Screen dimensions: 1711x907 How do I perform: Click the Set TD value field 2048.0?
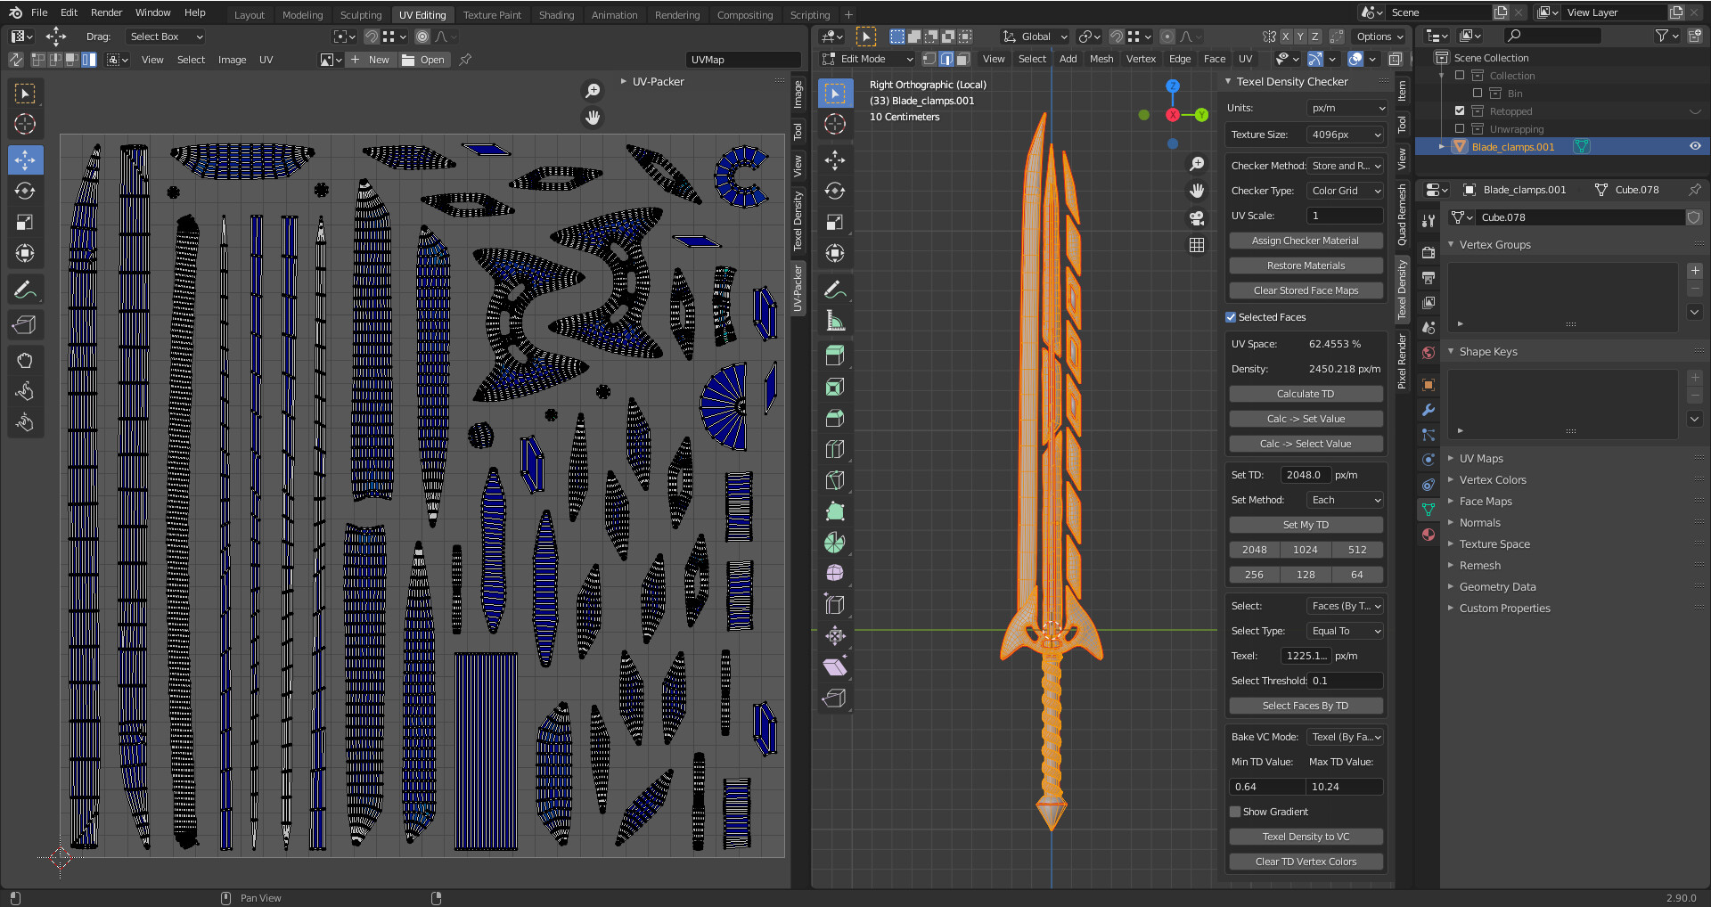point(1304,475)
